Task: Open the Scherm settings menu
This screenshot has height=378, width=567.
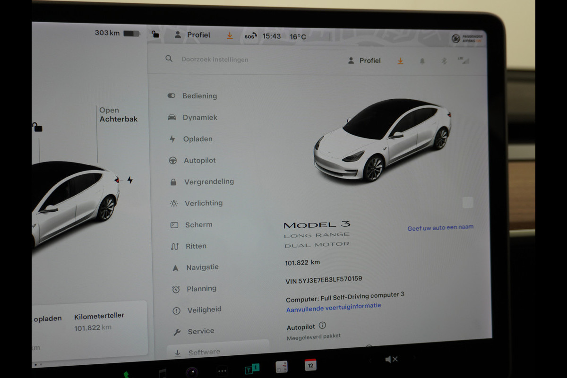Action: (191, 225)
